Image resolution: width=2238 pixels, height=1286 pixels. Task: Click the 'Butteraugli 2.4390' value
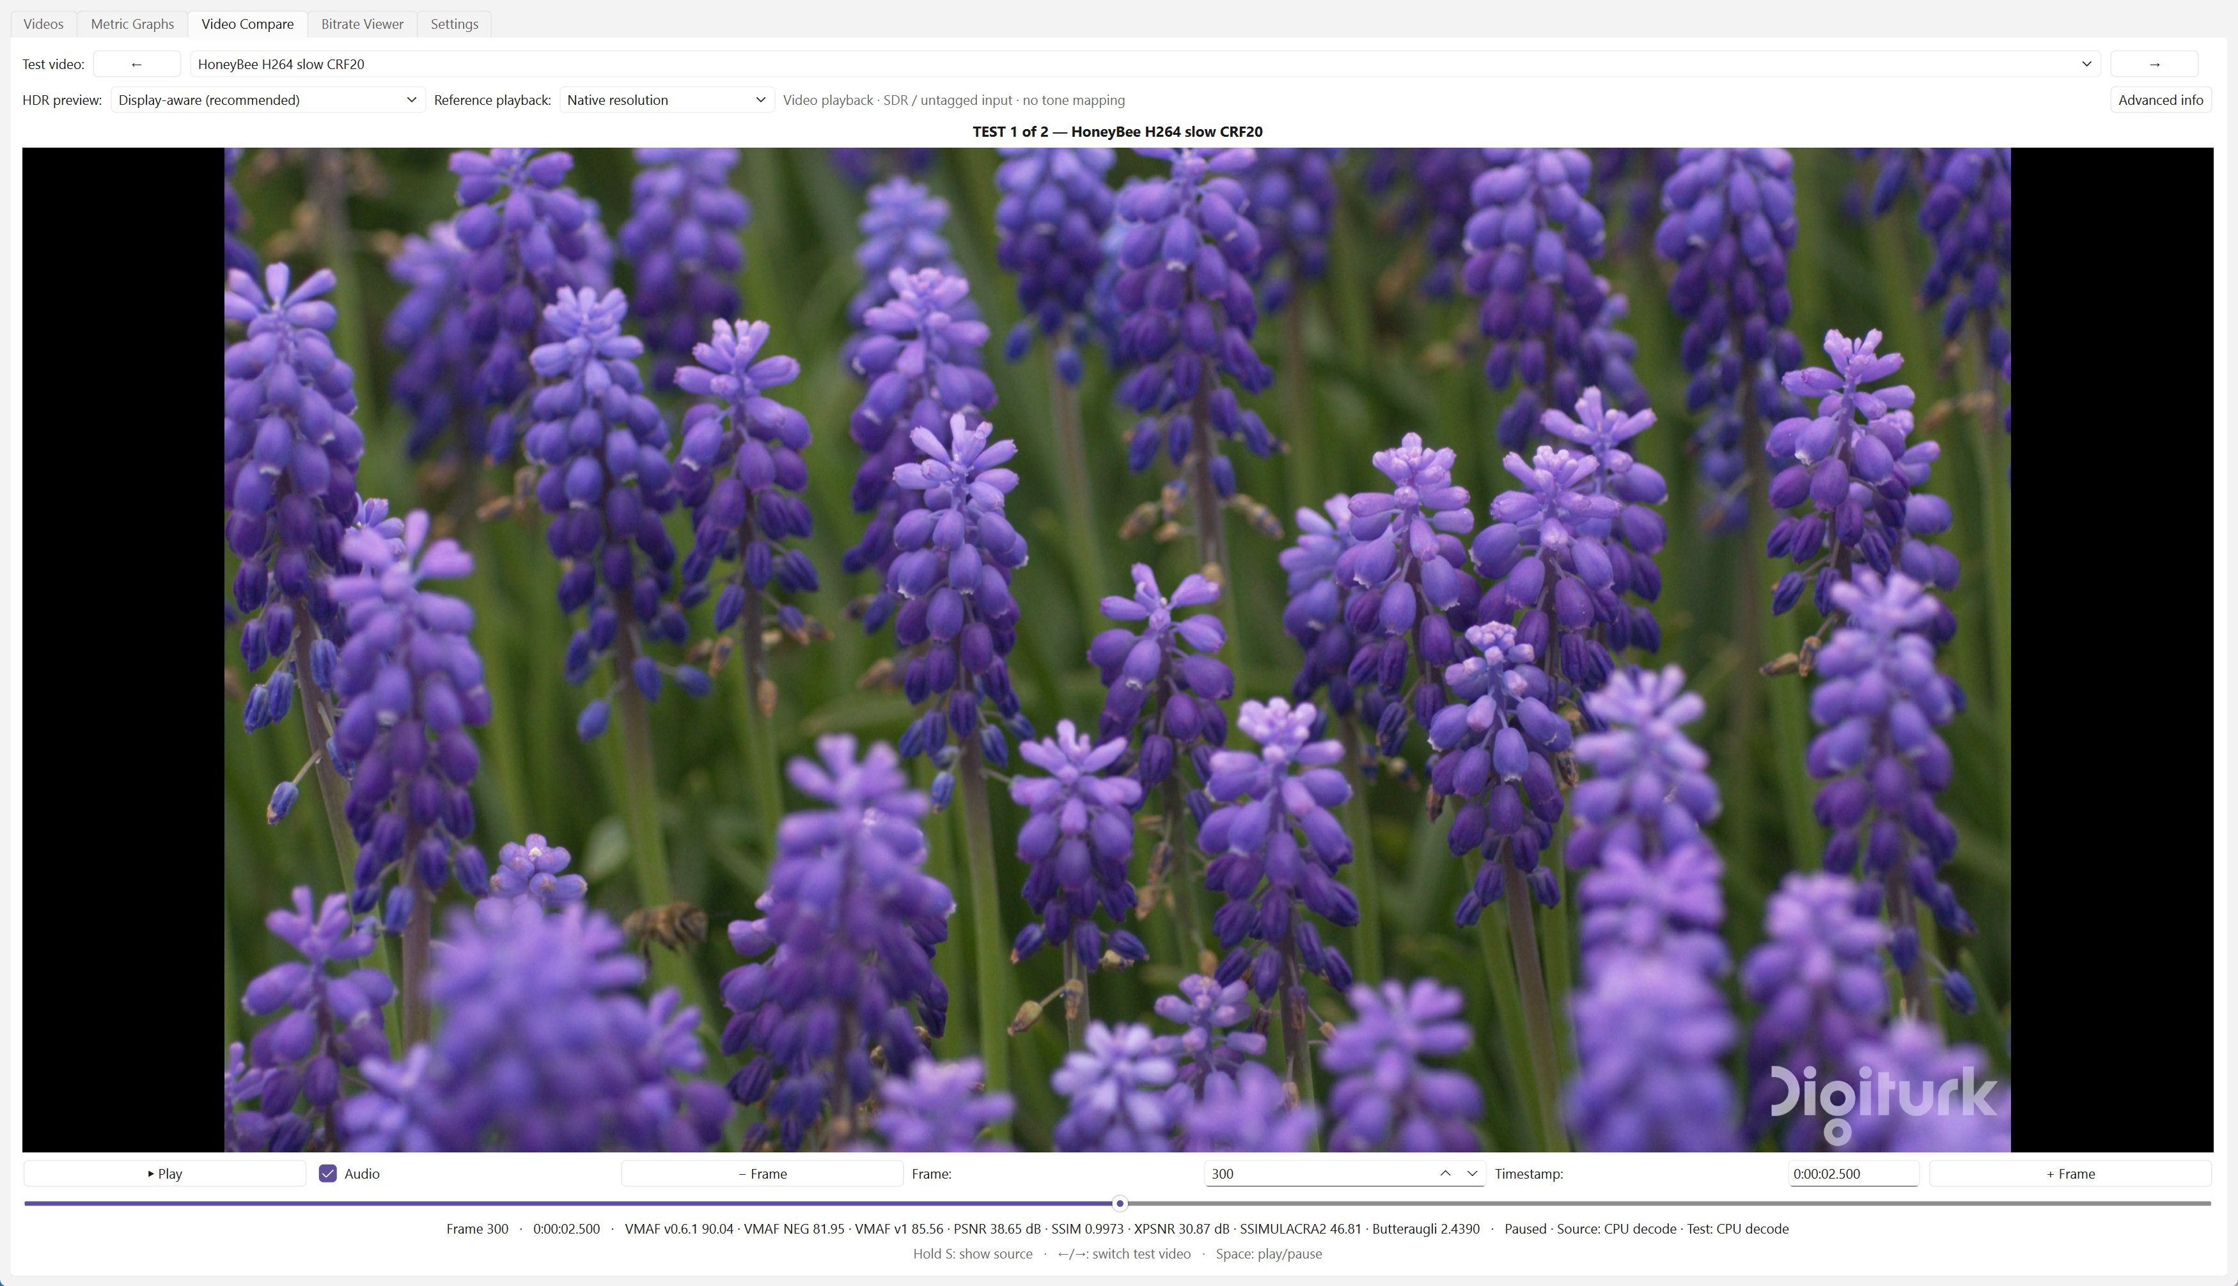tap(1426, 1228)
